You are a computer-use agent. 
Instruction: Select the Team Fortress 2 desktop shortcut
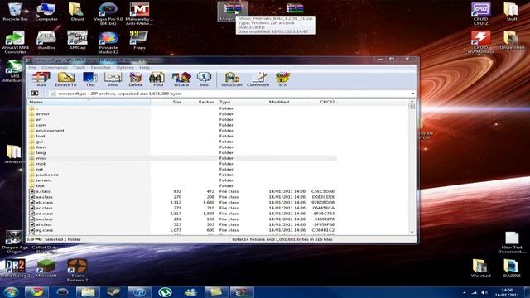(77, 271)
